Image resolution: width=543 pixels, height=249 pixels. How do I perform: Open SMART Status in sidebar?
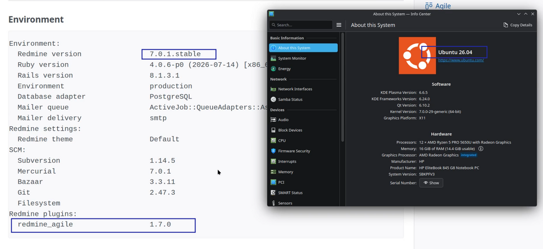click(304, 193)
